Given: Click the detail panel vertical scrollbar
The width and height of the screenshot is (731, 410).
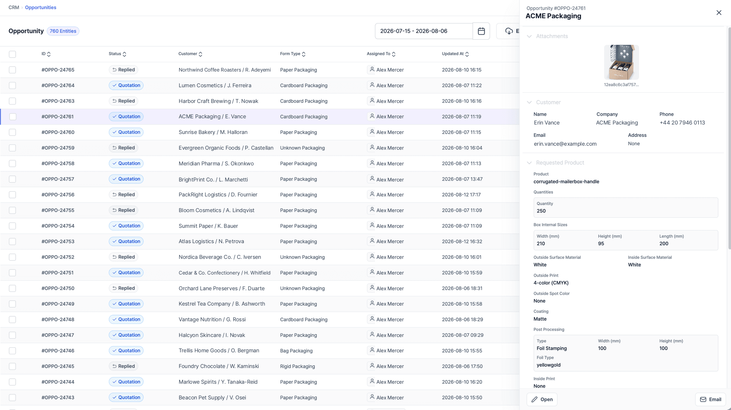Looking at the screenshot, I should [729, 139].
